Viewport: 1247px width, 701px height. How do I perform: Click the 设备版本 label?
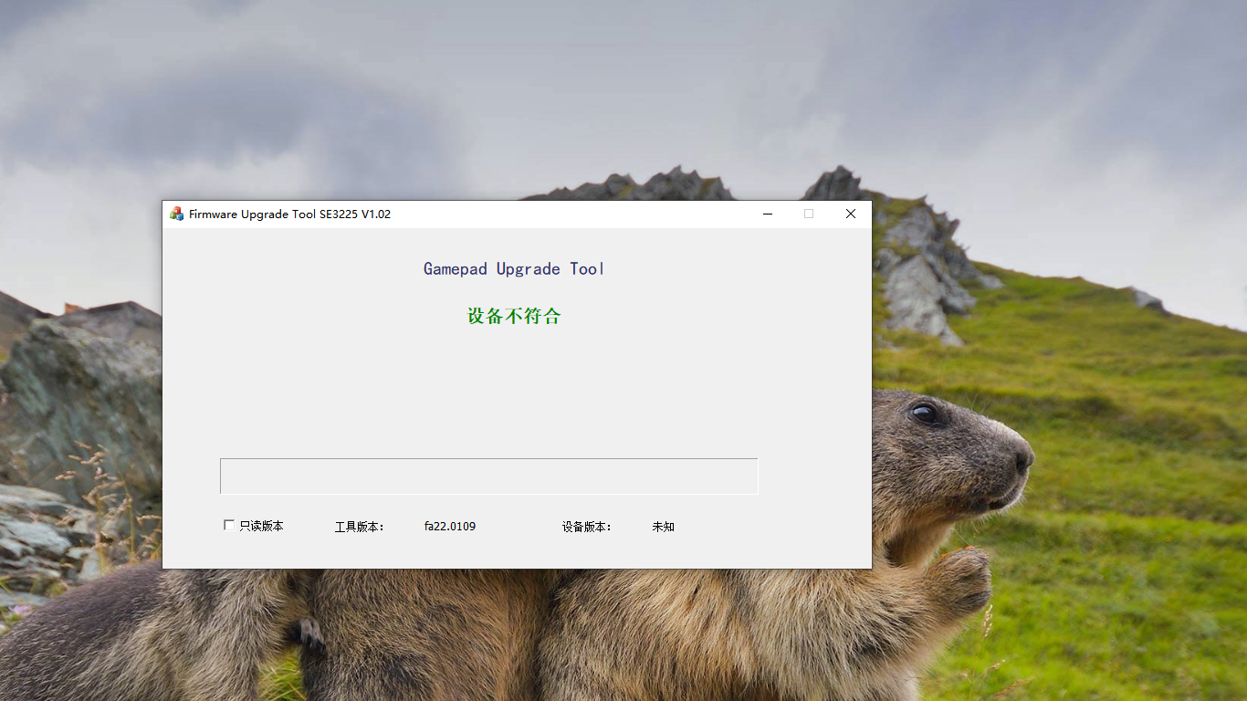[587, 527]
